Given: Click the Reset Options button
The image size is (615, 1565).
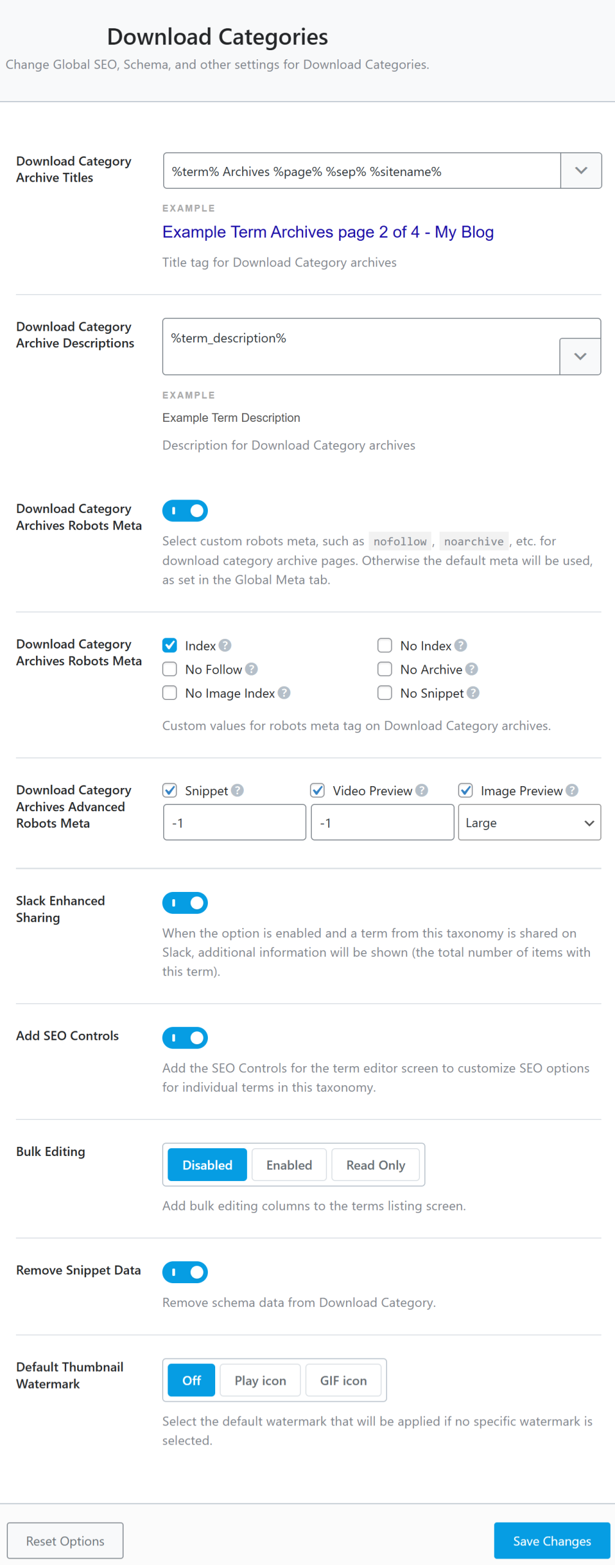Looking at the screenshot, I should click(x=65, y=1541).
